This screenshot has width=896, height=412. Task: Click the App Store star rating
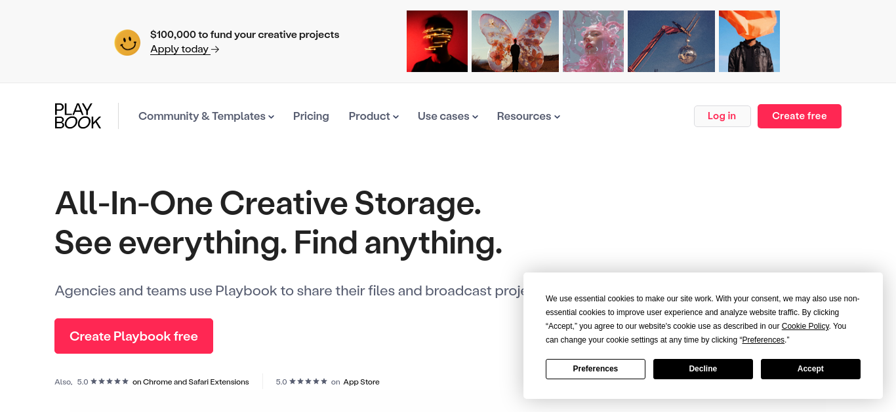click(308, 381)
